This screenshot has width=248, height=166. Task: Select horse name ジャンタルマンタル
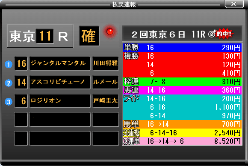tap(60, 63)
